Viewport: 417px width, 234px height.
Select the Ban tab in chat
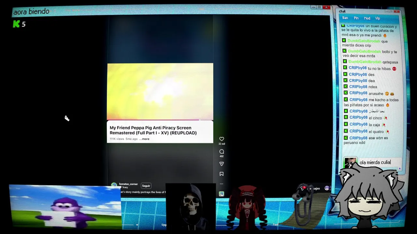(x=345, y=18)
